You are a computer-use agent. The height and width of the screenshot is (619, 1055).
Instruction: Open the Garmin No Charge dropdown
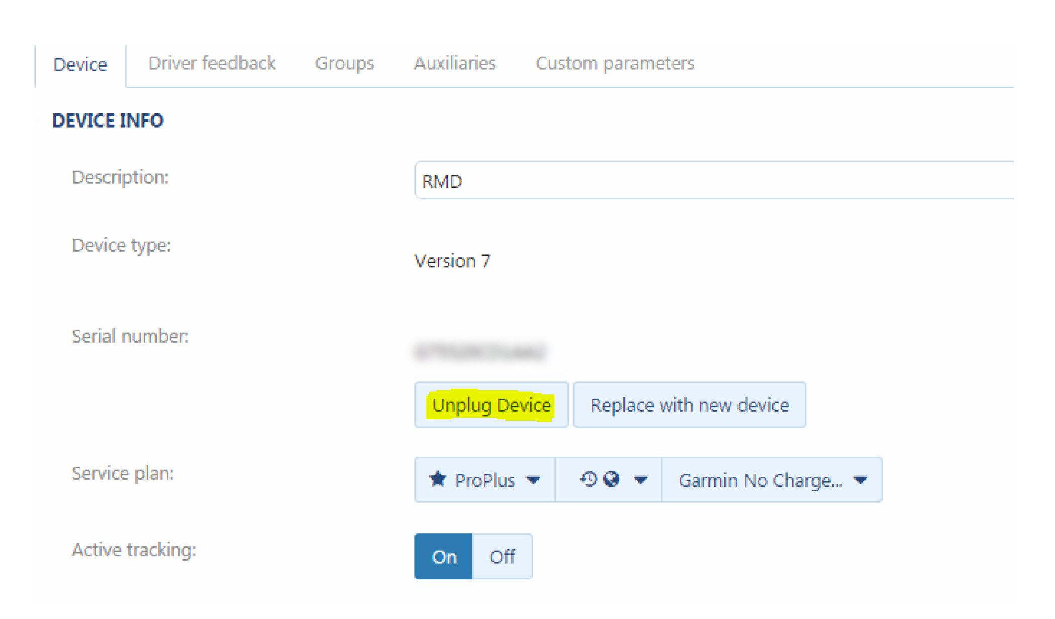859,480
